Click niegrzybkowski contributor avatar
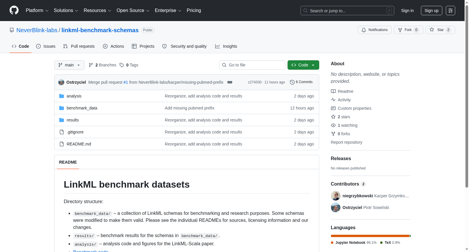 (x=336, y=196)
